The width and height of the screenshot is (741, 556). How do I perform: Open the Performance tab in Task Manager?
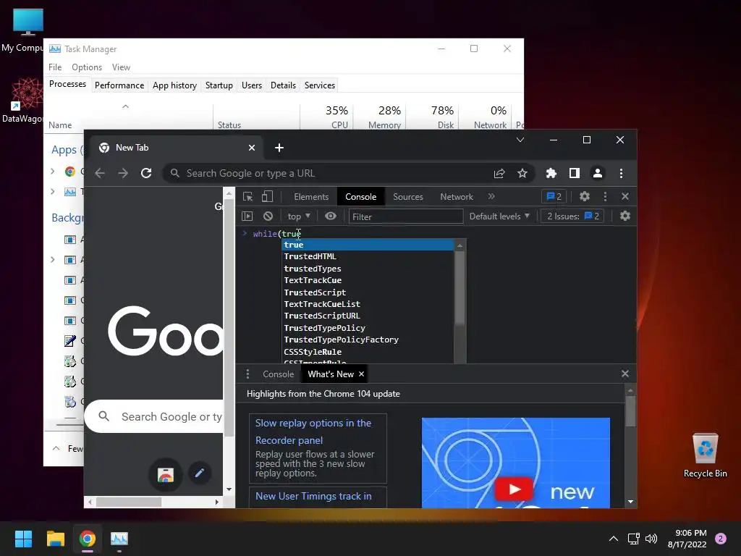pos(119,85)
